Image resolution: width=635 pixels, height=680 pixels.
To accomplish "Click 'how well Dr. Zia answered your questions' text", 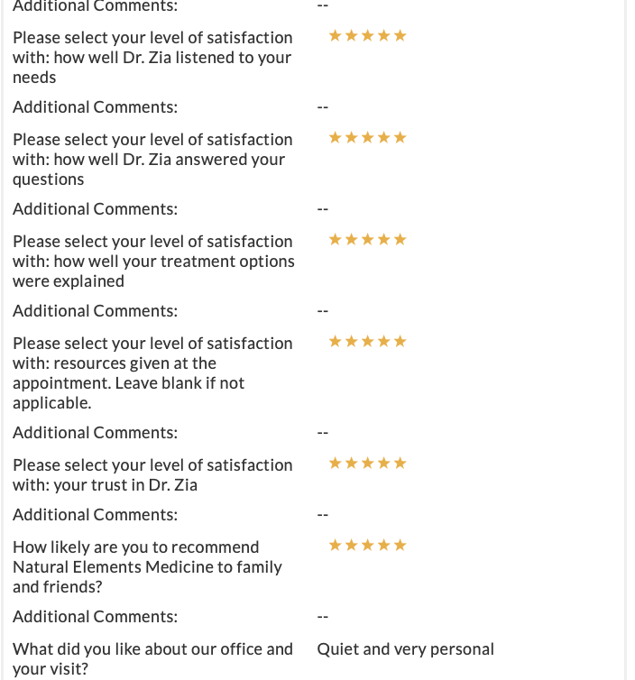I will (152, 159).
